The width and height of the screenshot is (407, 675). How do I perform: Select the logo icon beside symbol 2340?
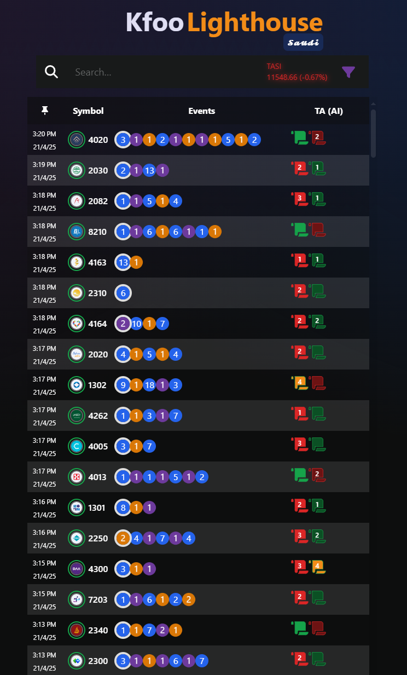[77, 630]
